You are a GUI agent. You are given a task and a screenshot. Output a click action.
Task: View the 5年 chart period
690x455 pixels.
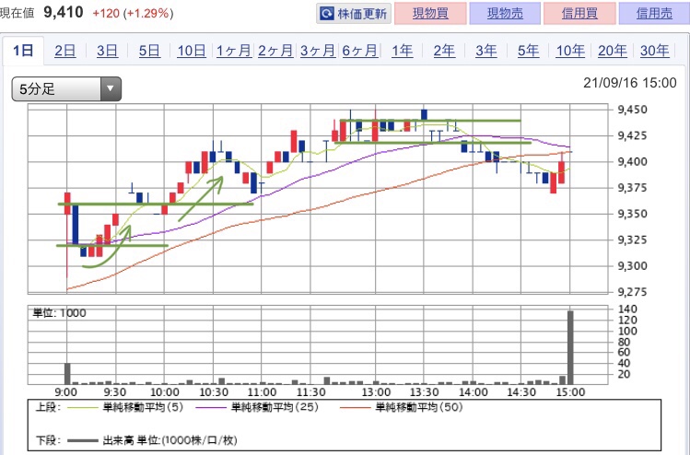coord(528,51)
